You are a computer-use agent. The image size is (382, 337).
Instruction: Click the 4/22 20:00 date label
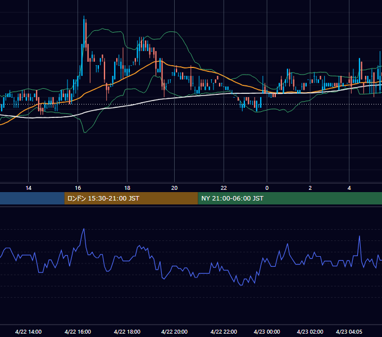175,331
